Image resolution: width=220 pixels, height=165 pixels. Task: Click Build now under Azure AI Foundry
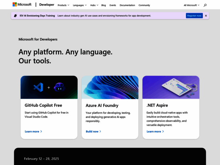tap(93, 131)
